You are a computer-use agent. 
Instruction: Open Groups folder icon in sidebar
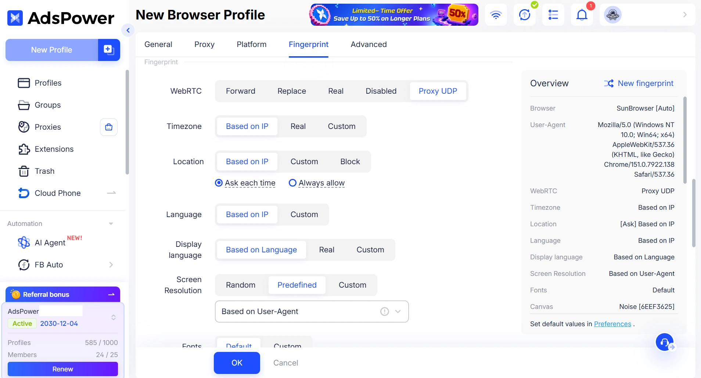click(x=24, y=105)
